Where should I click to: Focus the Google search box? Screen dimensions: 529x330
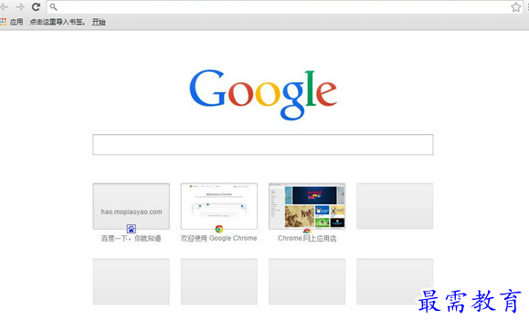263,144
